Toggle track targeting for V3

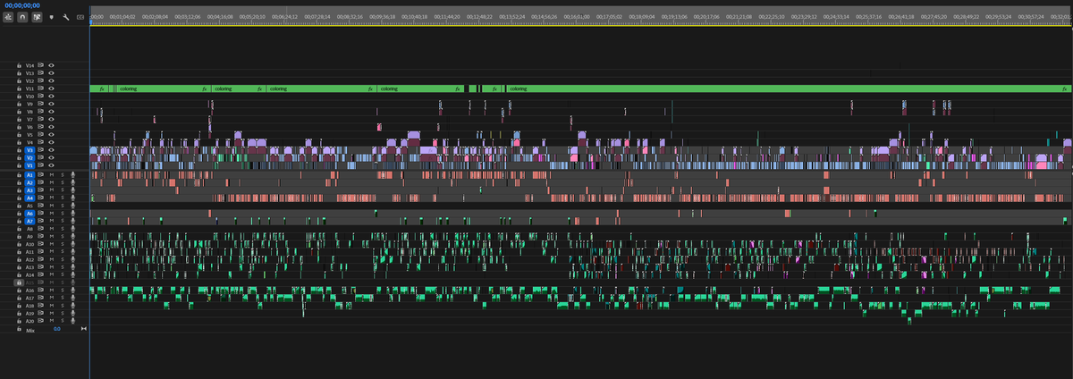(30, 150)
